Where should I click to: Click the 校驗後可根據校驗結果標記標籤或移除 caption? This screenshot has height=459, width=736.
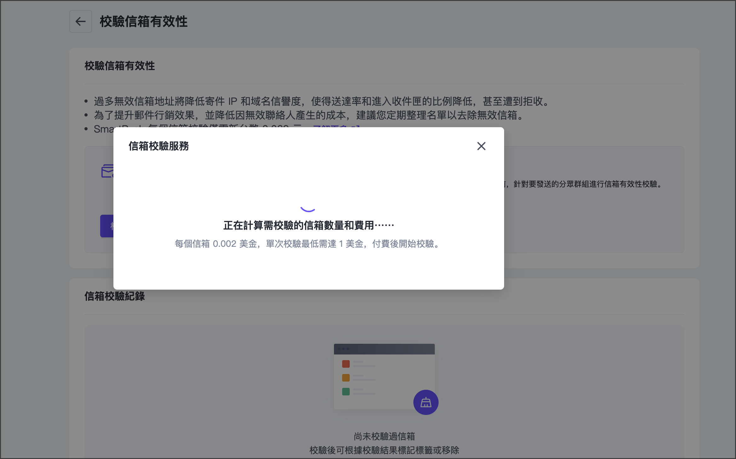pyautogui.click(x=384, y=450)
